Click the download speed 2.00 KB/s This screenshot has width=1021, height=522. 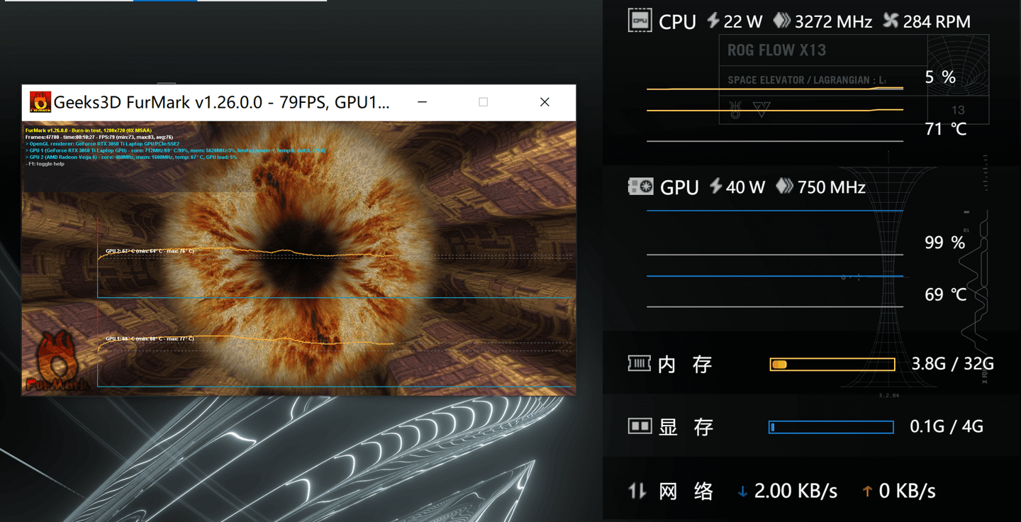[x=796, y=491]
